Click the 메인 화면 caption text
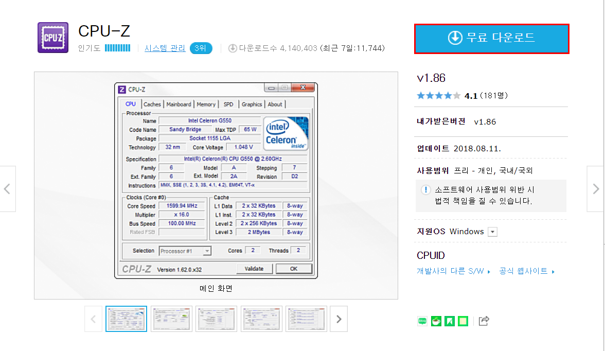The height and width of the screenshot is (351, 605). coord(216,288)
